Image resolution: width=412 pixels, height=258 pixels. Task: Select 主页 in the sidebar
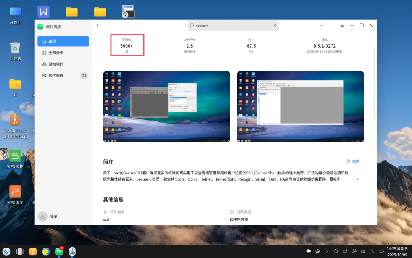(63, 41)
